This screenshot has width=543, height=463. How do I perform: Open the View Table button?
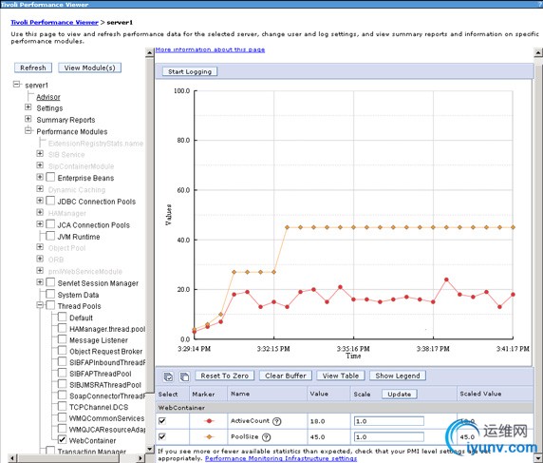[341, 376]
